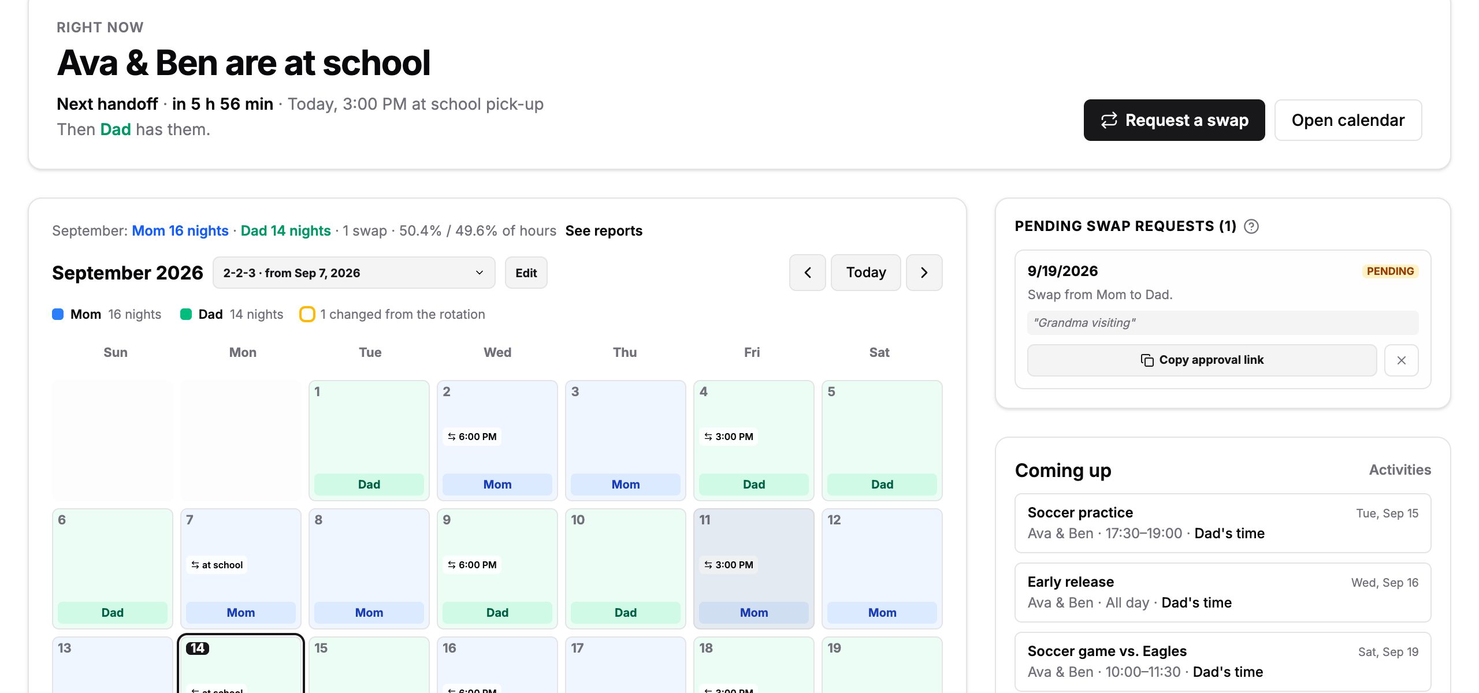Click the copy icon in approval link button
1479x693 pixels.
(x=1147, y=360)
